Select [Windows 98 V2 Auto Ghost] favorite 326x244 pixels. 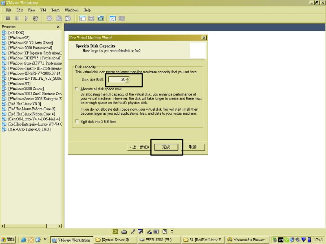30,43
